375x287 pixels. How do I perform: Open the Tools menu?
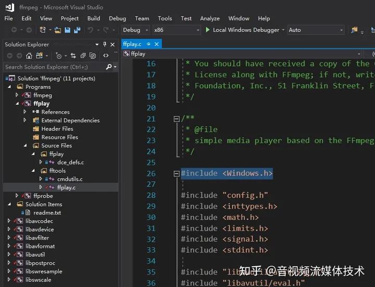[165, 18]
